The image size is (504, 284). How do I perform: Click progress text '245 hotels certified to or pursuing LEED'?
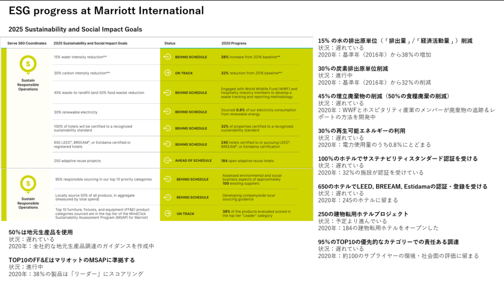(x=256, y=144)
